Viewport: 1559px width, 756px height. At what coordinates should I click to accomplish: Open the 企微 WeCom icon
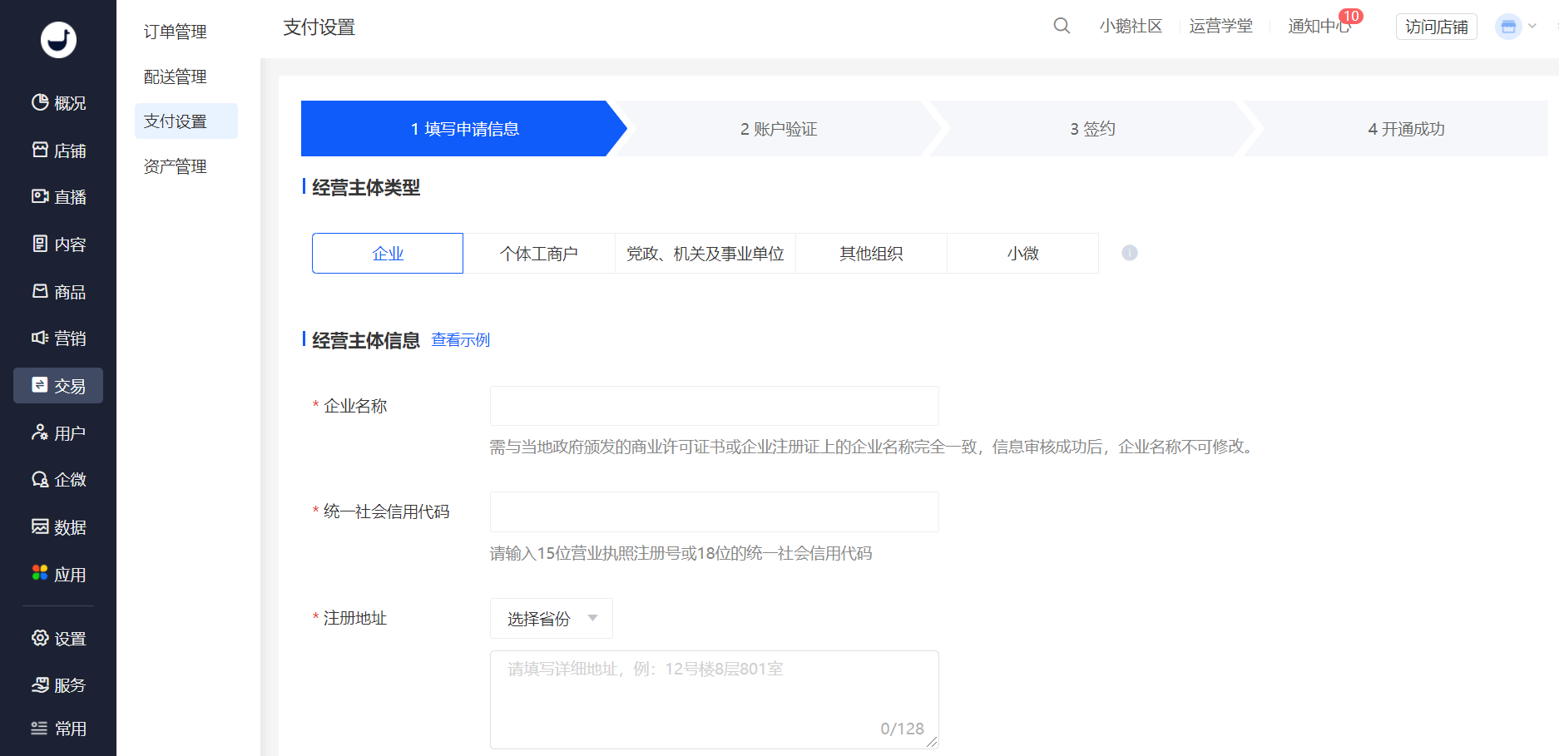40,479
